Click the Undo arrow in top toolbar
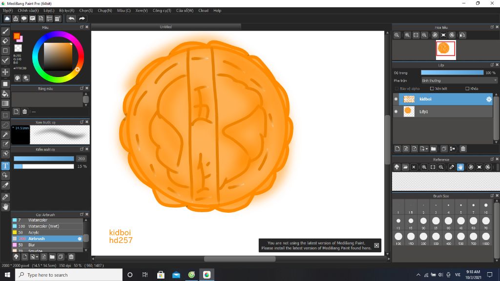Image resolution: width=500 pixels, height=281 pixels. [71, 19]
